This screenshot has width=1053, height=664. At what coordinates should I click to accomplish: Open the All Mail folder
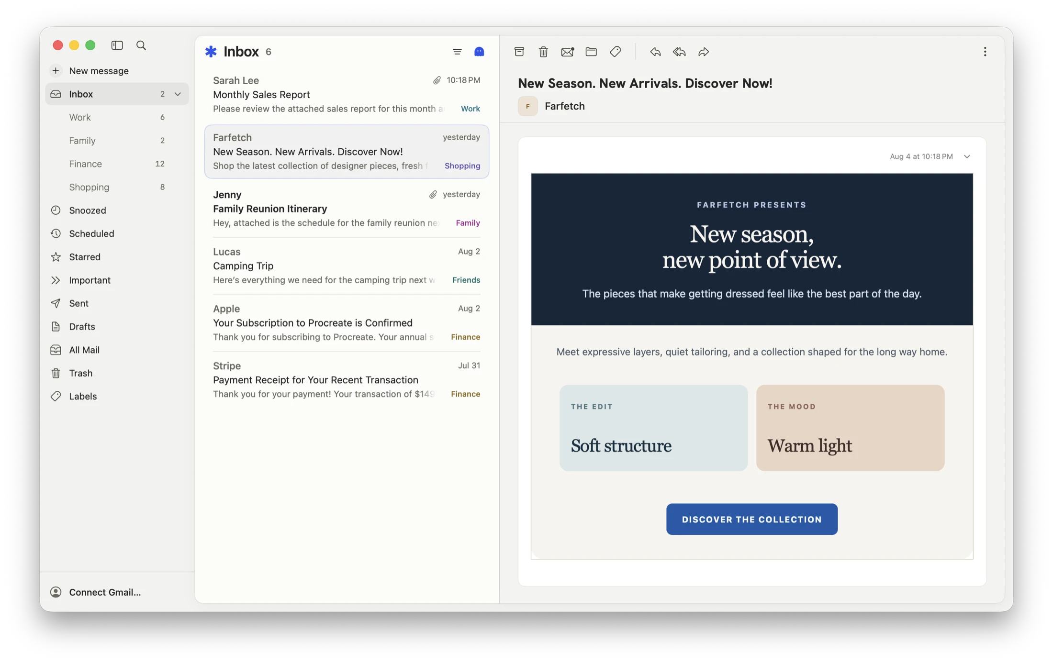[x=117, y=350]
